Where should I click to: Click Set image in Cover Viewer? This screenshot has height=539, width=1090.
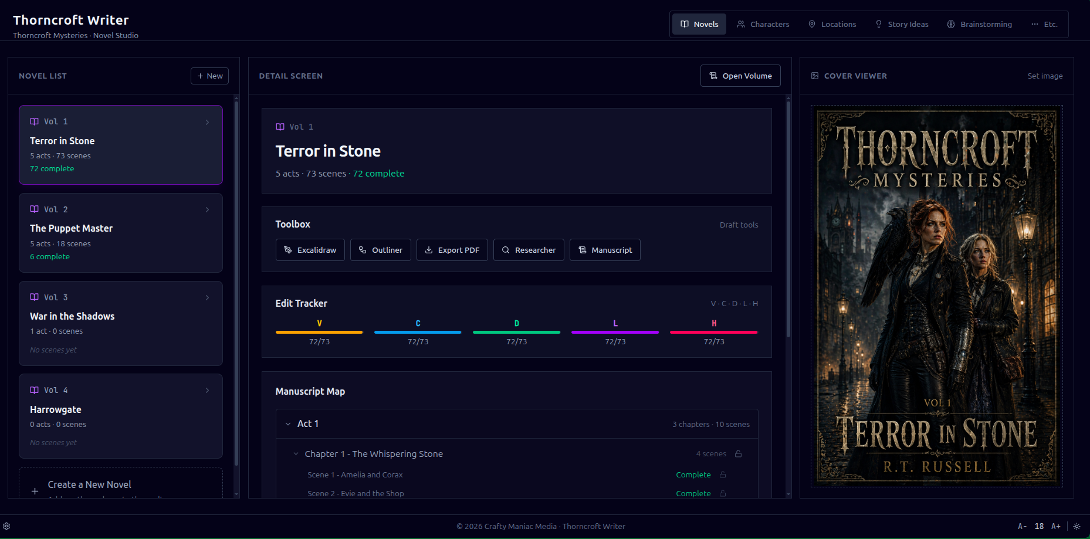pyautogui.click(x=1045, y=76)
